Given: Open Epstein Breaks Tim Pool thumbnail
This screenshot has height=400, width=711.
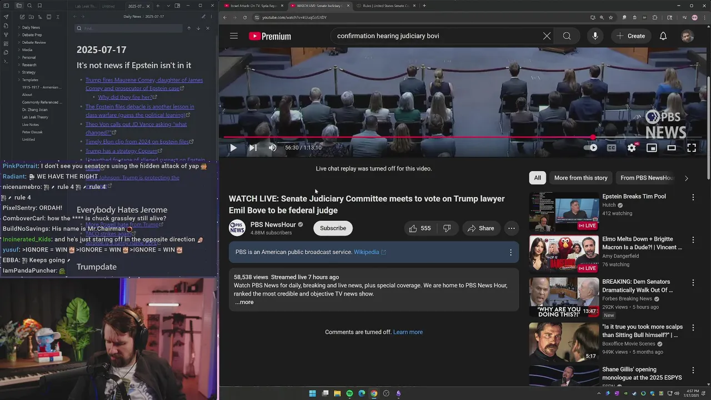Looking at the screenshot, I should (564, 212).
